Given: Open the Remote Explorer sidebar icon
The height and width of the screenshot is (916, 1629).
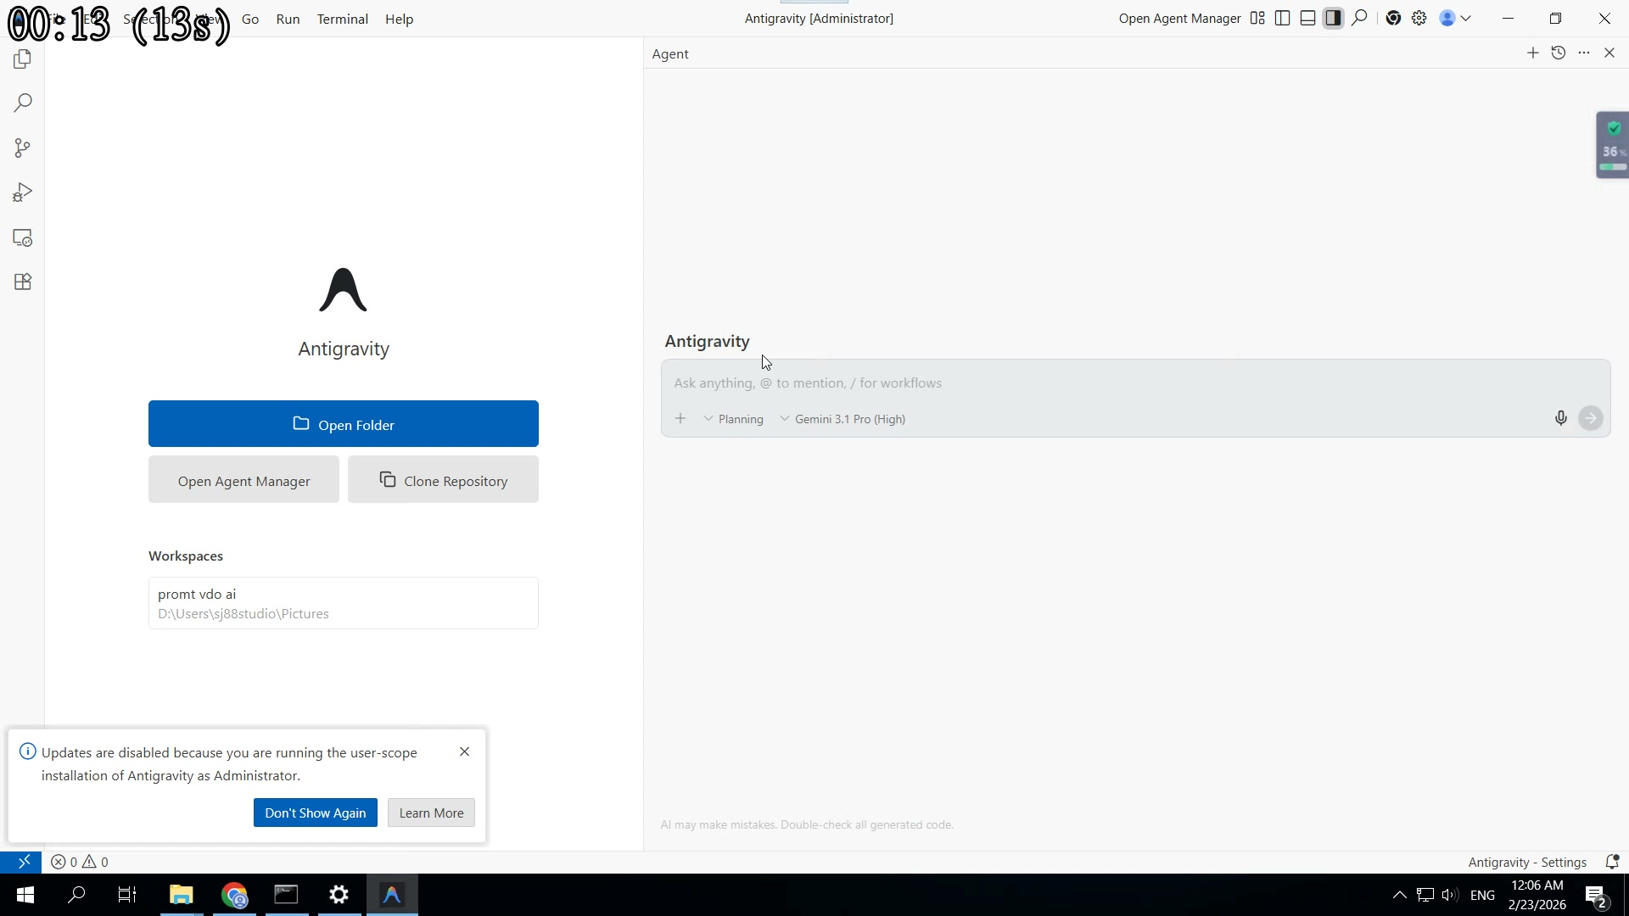Looking at the screenshot, I should tap(23, 238).
